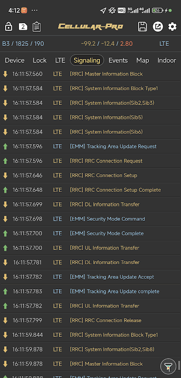Open System Information(Sib2,Sib3) message
The width and height of the screenshot is (181, 378).
coord(90,103)
